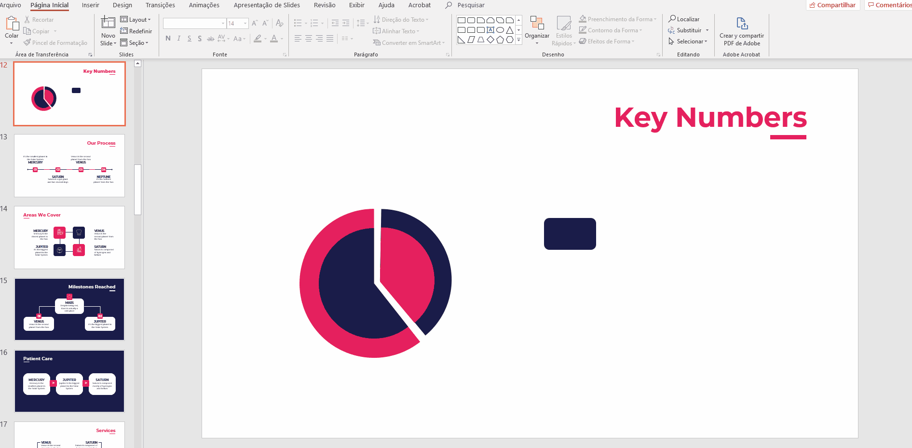Select the navy rounded rectangle on slide

(x=570, y=234)
